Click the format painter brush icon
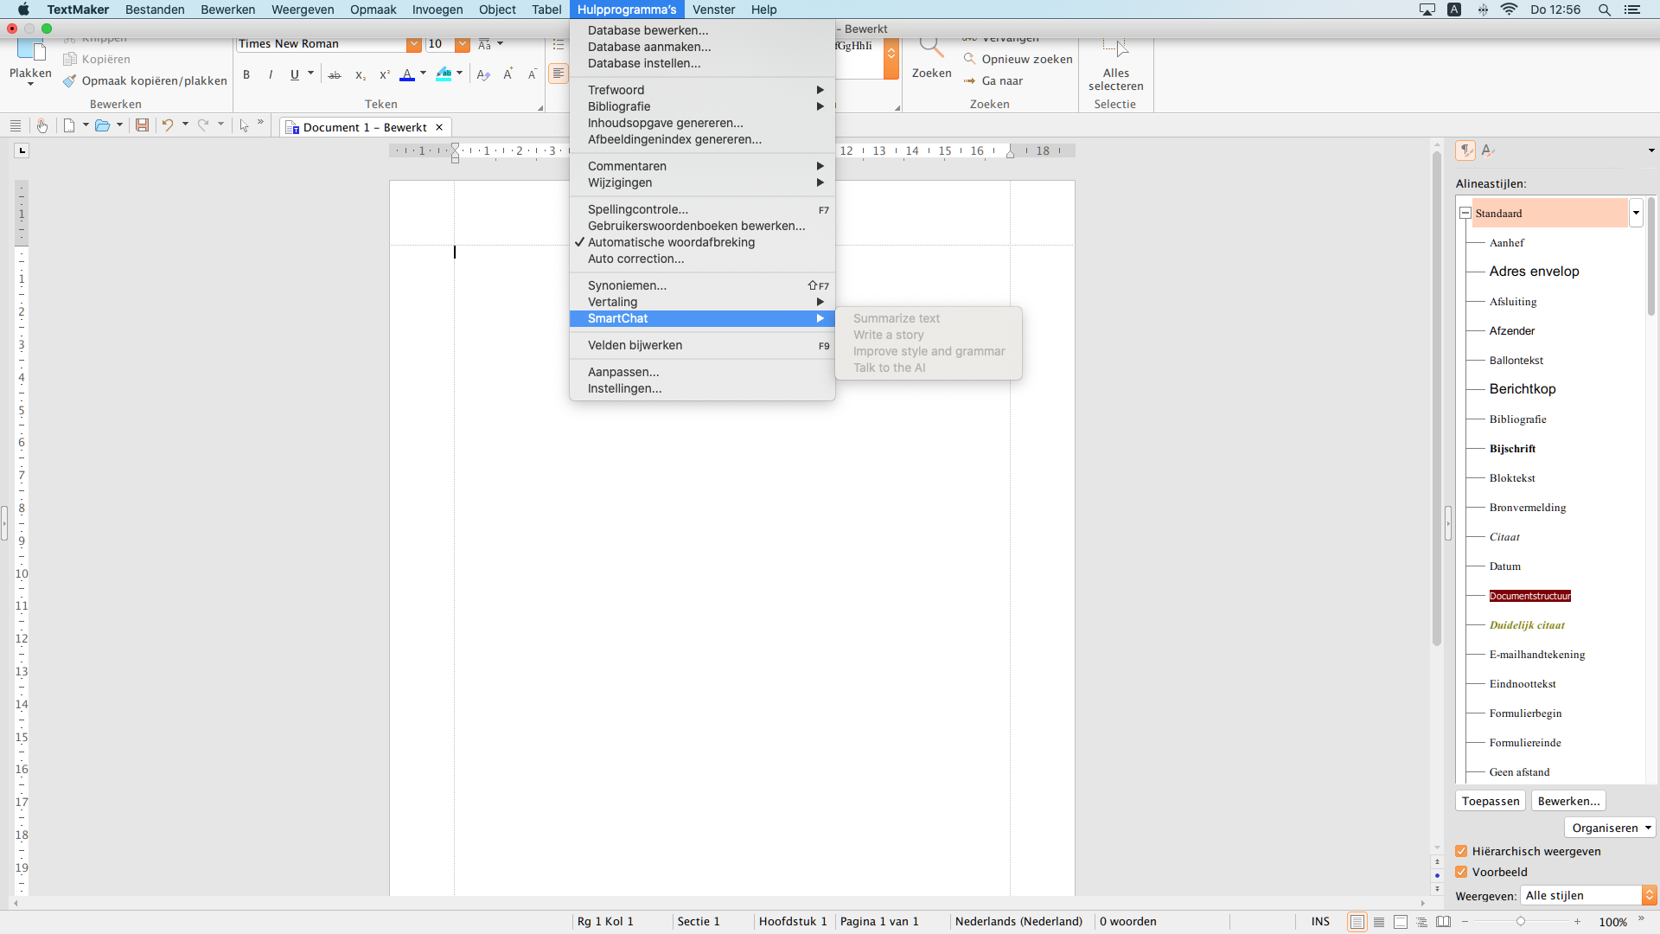 pos(70,81)
